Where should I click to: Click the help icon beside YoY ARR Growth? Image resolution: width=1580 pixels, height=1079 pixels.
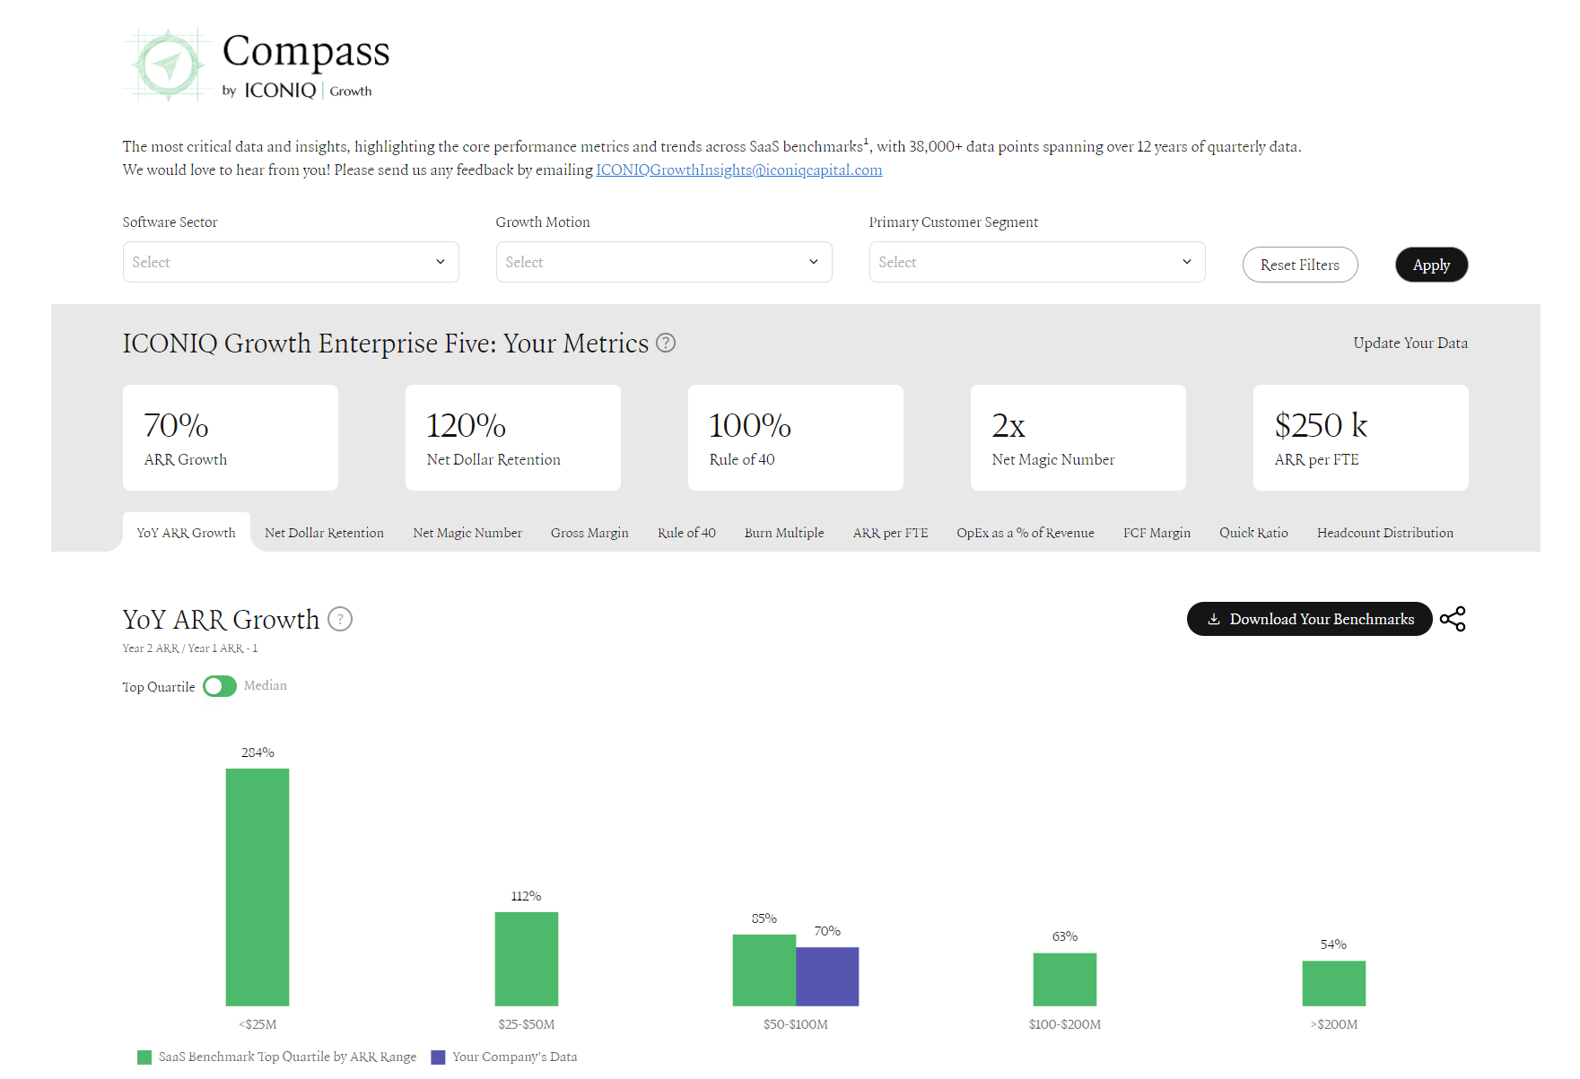click(340, 620)
